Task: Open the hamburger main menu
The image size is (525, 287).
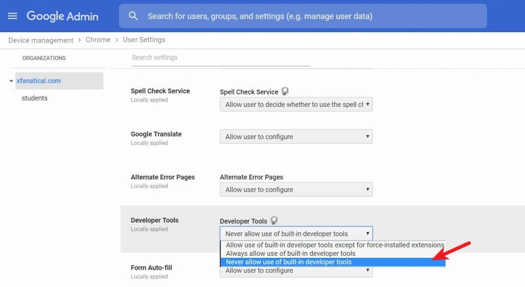Action: (12, 16)
